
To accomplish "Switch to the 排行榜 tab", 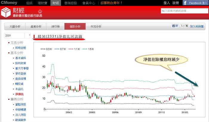I will (56, 26).
